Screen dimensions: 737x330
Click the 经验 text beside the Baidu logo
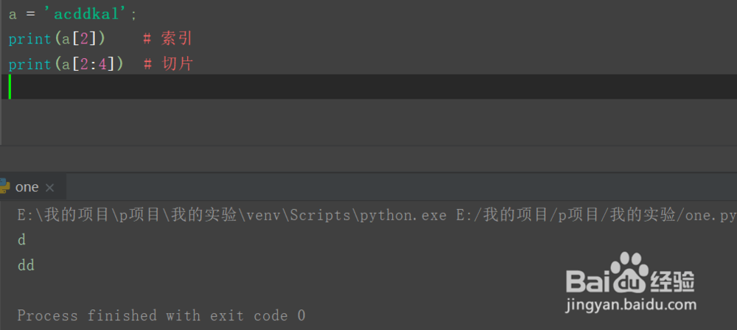[673, 281]
